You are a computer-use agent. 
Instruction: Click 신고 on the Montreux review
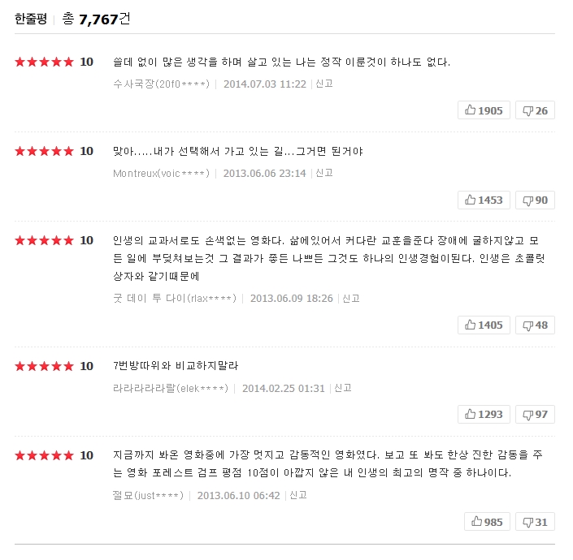[x=323, y=173]
